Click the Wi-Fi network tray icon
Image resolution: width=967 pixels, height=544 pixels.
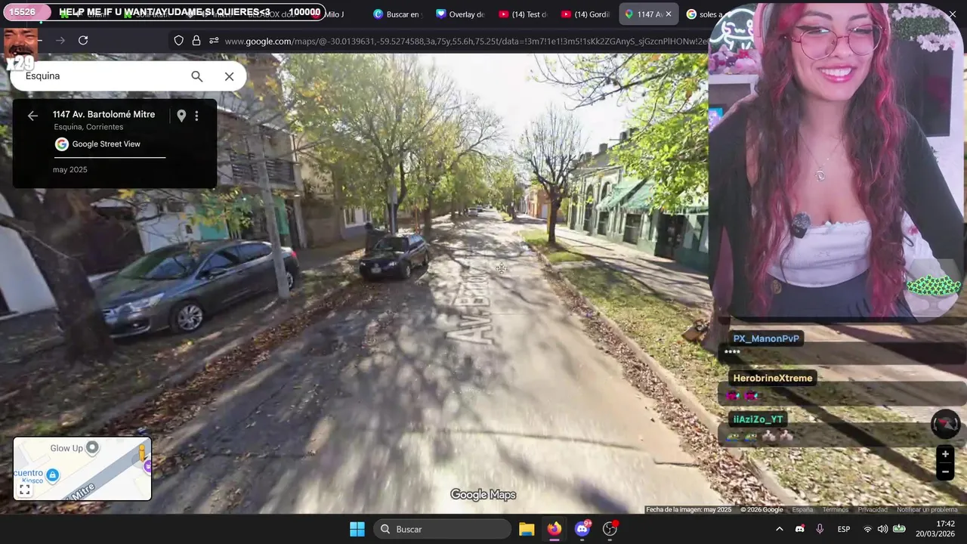[x=867, y=529]
